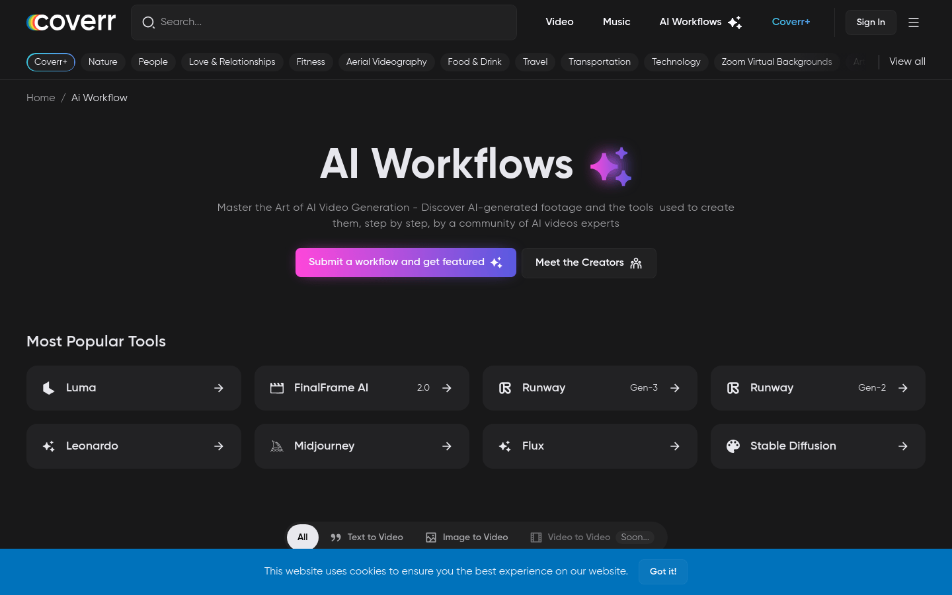Open the Coverr+ nav link
Screen dimensions: 952x595
tap(791, 22)
